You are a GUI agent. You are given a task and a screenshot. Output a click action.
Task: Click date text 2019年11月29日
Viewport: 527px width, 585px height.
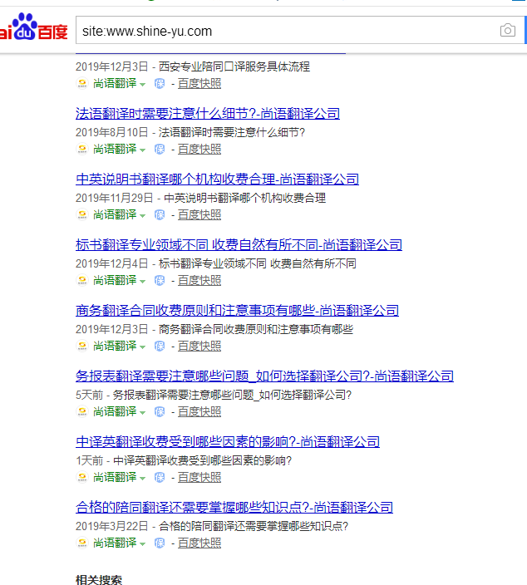[115, 198]
